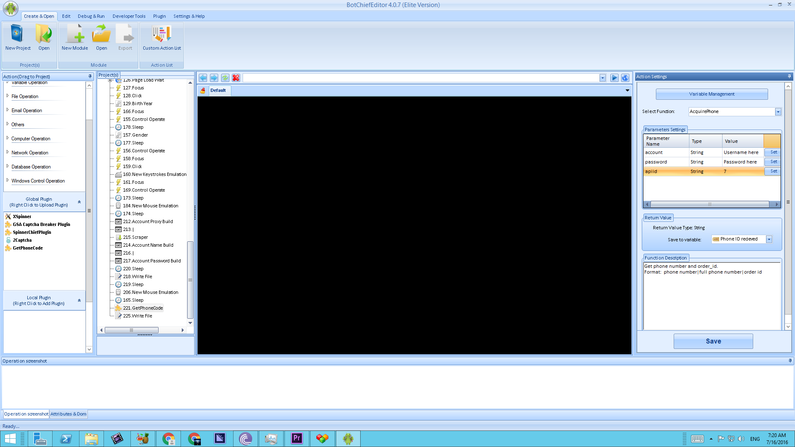Image resolution: width=795 pixels, height=447 pixels.
Task: Open the Save to variable dropdown
Action: (769, 239)
